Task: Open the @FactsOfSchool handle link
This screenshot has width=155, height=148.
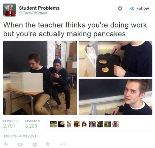Action: pos(33,13)
